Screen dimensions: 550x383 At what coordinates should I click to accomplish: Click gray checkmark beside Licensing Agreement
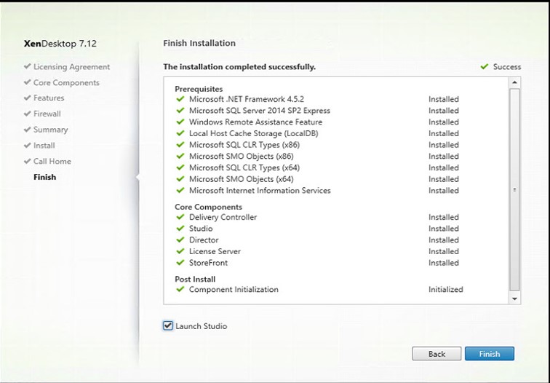point(28,66)
